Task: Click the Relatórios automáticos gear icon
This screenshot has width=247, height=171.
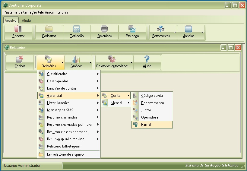Action: pos(112,59)
